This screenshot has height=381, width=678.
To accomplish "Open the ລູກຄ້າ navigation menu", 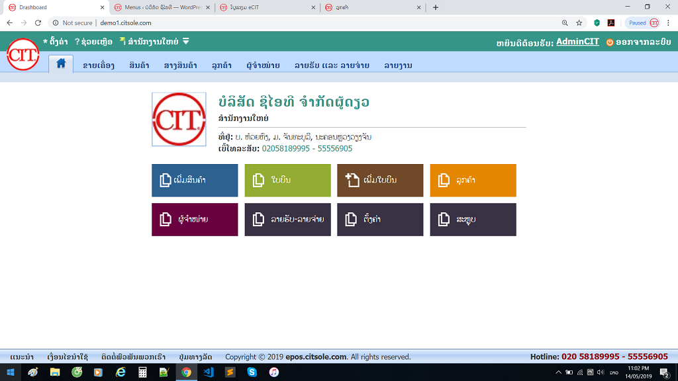I will [x=221, y=65].
